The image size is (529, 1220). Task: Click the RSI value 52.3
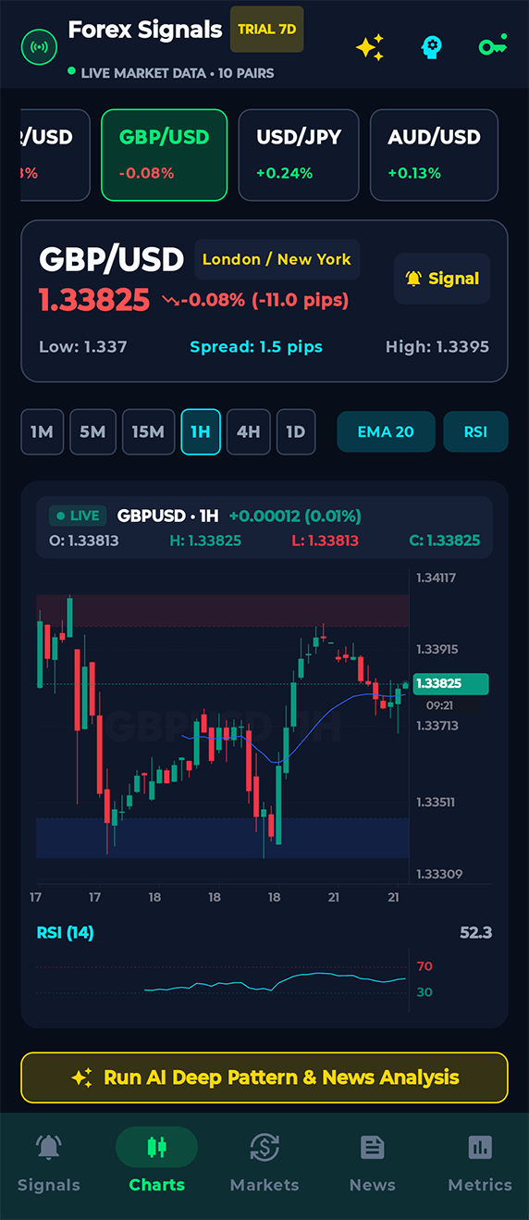pyautogui.click(x=475, y=932)
